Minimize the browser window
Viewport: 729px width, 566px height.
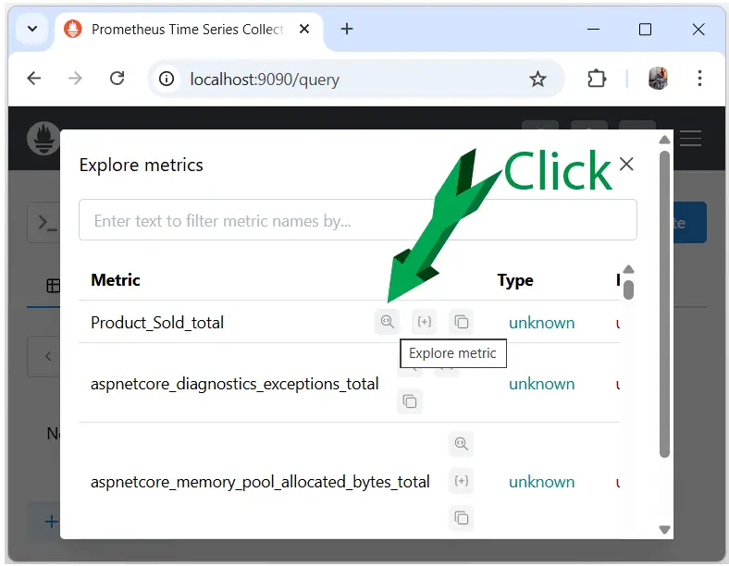pyautogui.click(x=593, y=30)
